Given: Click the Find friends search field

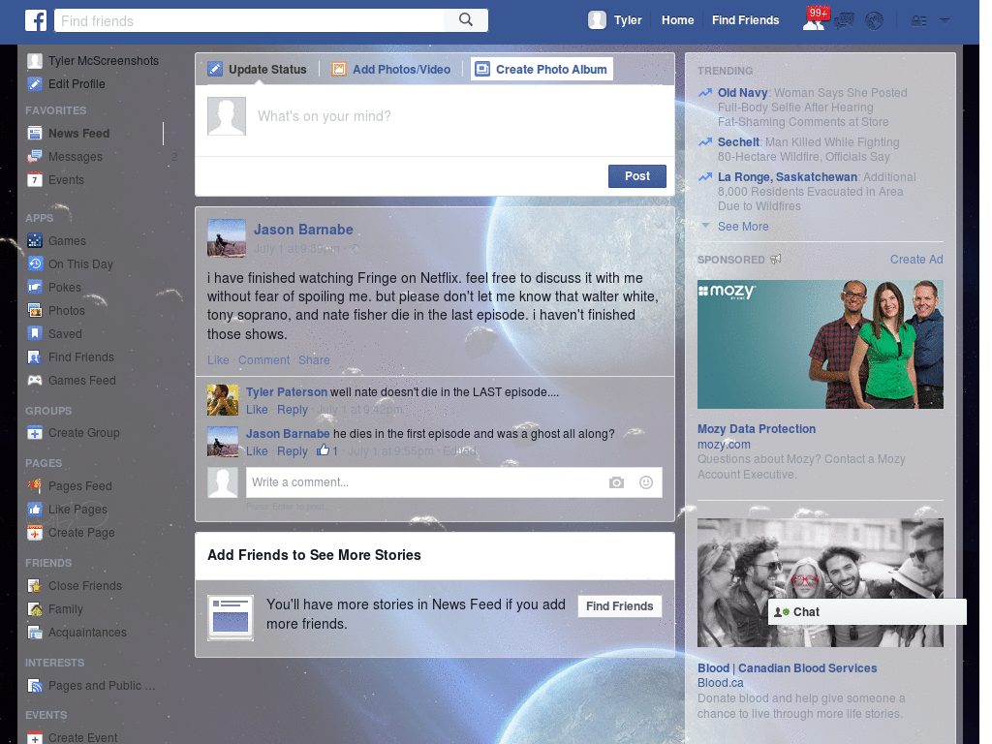Looking at the screenshot, I should [249, 21].
